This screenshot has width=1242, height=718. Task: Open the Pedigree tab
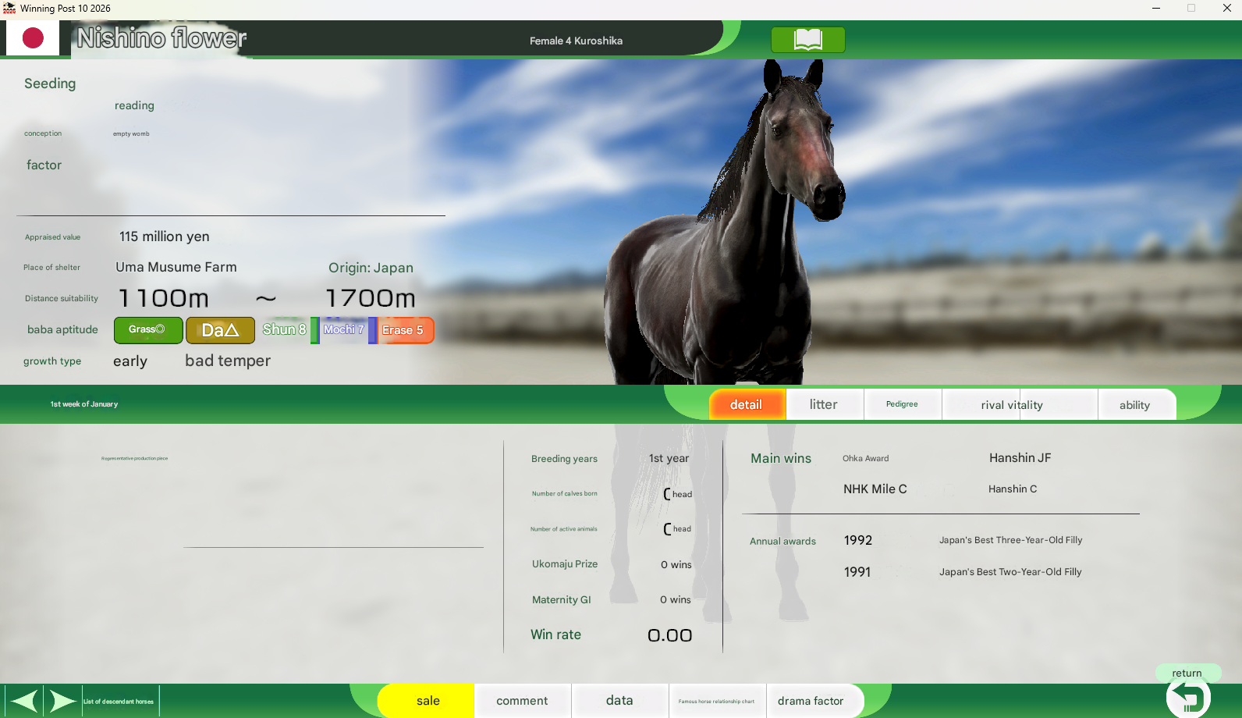click(902, 404)
